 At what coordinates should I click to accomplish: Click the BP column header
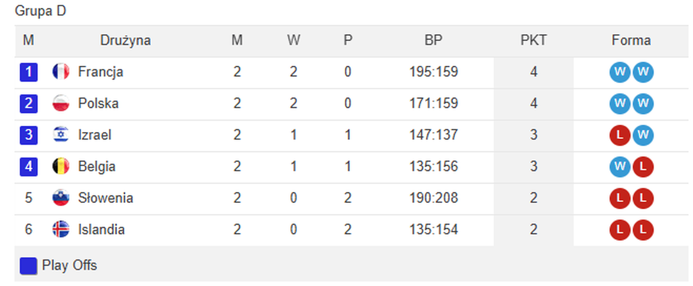433,40
